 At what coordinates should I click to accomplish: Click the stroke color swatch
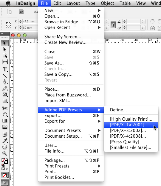pyautogui.click(x=6, y=162)
